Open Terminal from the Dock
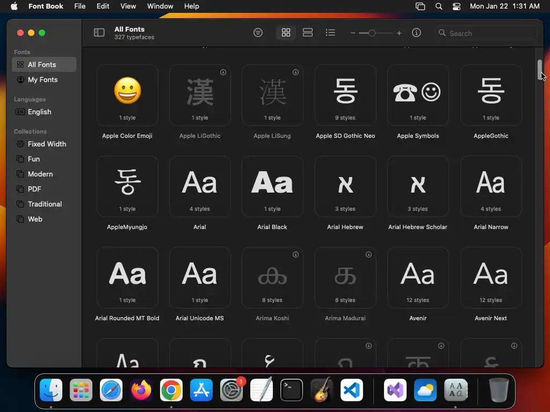 point(292,390)
